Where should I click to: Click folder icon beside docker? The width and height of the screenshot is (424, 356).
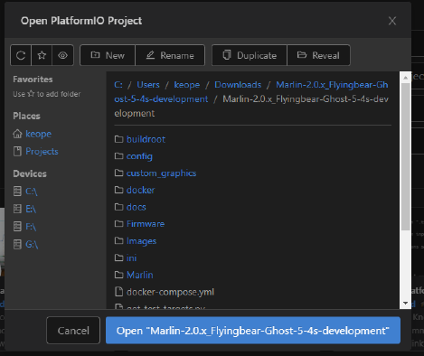[x=119, y=190]
